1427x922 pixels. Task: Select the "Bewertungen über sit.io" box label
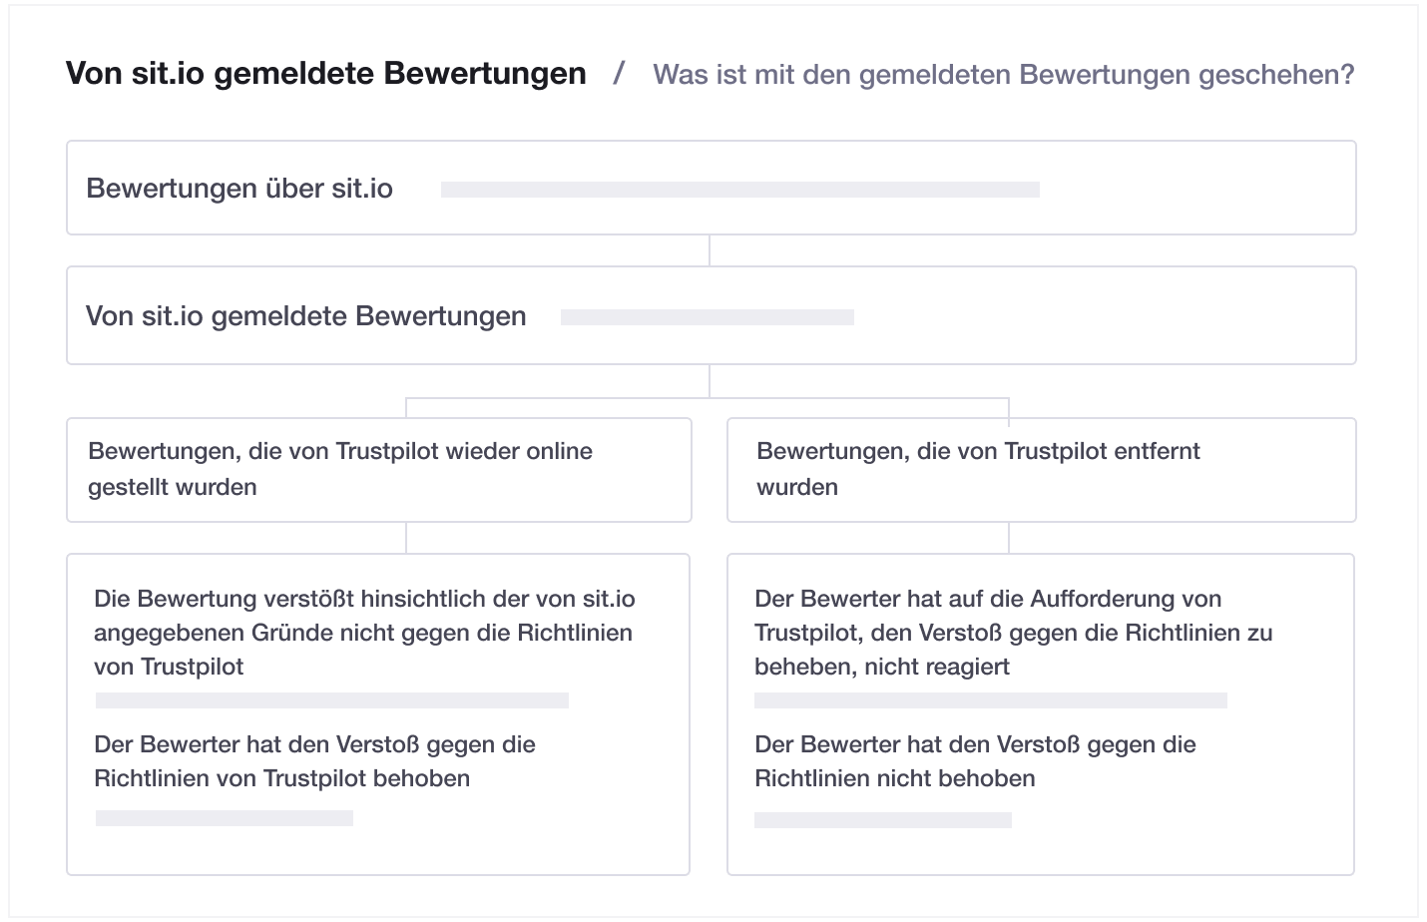pos(239,189)
